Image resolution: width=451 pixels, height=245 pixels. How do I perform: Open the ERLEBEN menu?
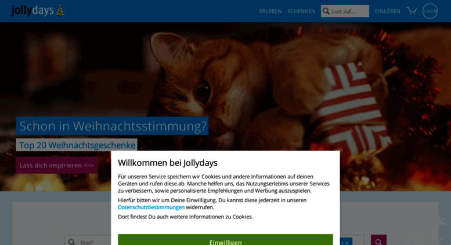point(270,11)
